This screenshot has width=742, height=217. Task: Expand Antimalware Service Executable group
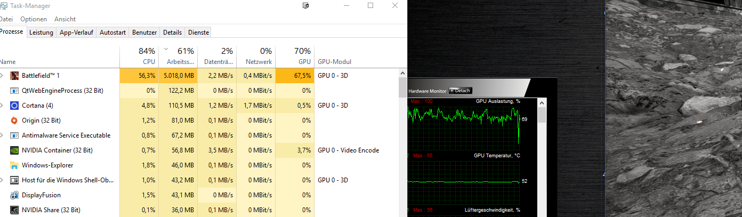(x=2, y=135)
